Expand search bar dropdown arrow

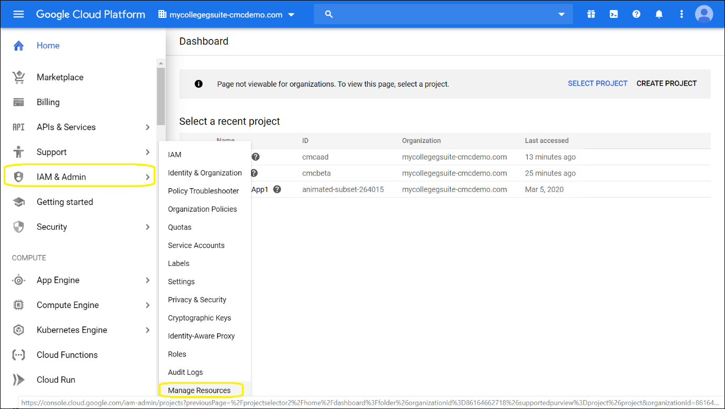tap(561, 14)
